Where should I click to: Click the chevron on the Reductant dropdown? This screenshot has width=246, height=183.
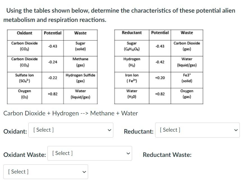click(236, 130)
